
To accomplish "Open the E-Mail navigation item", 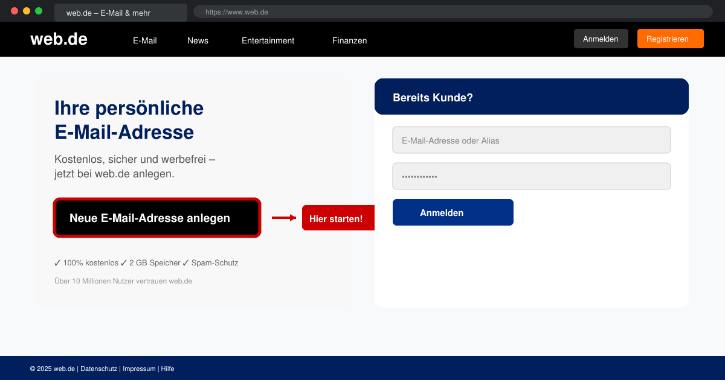I will click(x=145, y=40).
